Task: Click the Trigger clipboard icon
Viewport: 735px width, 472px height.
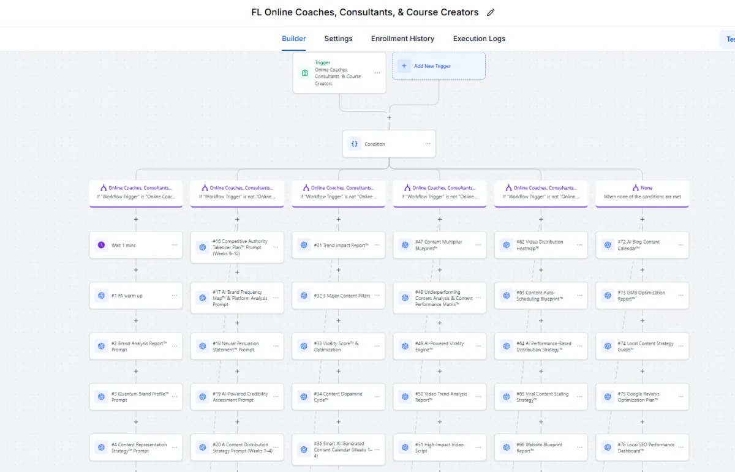Action: [304, 73]
